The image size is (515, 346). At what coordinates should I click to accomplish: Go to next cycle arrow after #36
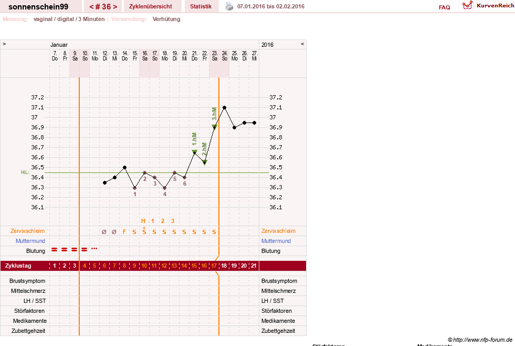pyautogui.click(x=115, y=7)
